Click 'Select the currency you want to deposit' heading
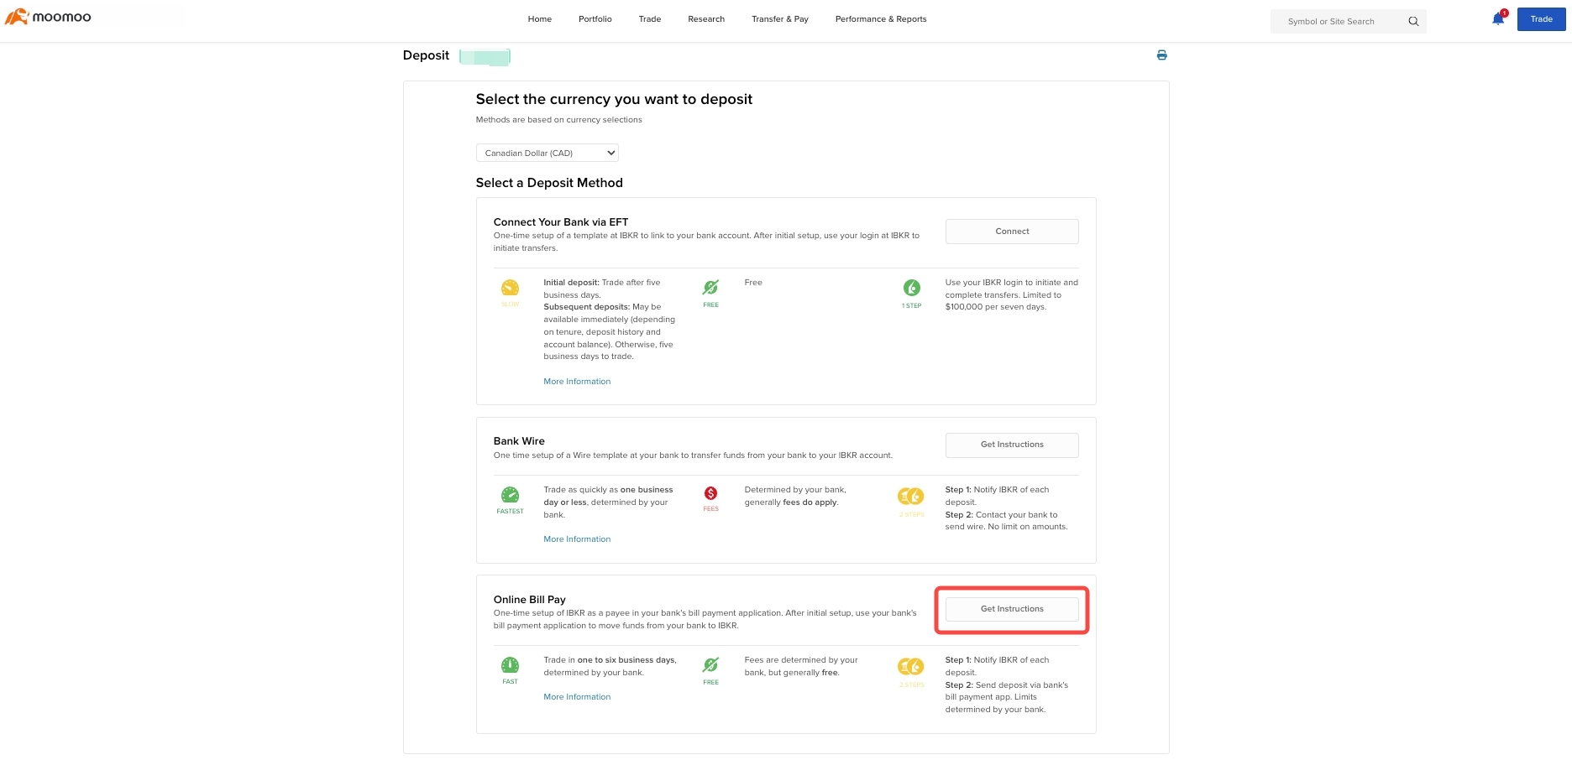 614,99
